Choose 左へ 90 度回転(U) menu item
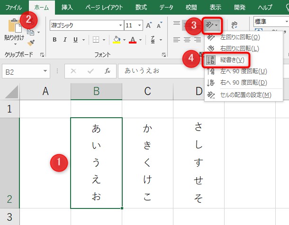This screenshot has height=225, width=289. tap(244, 71)
